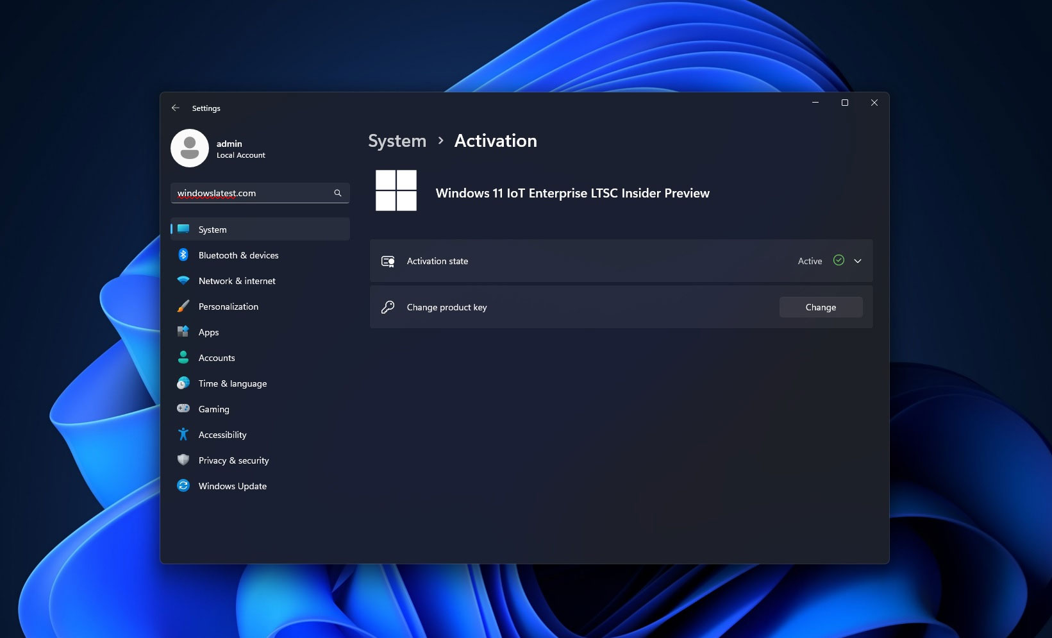Open Windows Update from the sidebar
This screenshot has height=638, width=1052.
click(x=232, y=485)
